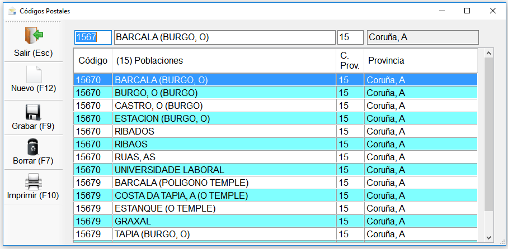
Task: Create a new record with Nuevo (F12)
Action: point(34,79)
